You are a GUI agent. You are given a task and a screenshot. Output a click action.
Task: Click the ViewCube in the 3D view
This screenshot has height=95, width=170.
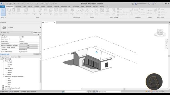coord(160,32)
